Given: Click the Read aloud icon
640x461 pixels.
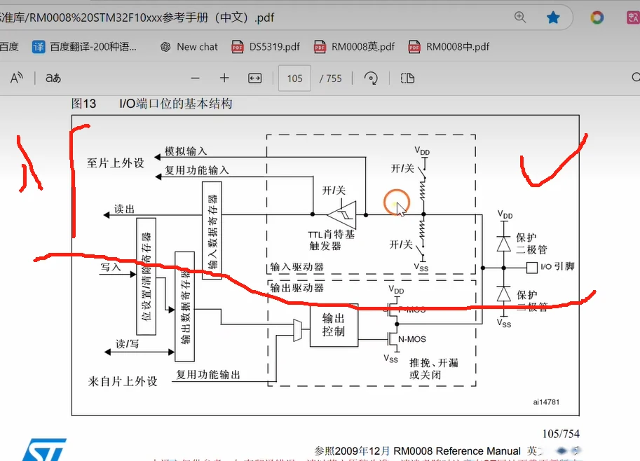Looking at the screenshot, I should coord(16,78).
